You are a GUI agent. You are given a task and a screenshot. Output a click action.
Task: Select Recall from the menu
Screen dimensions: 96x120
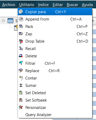point(55,49)
